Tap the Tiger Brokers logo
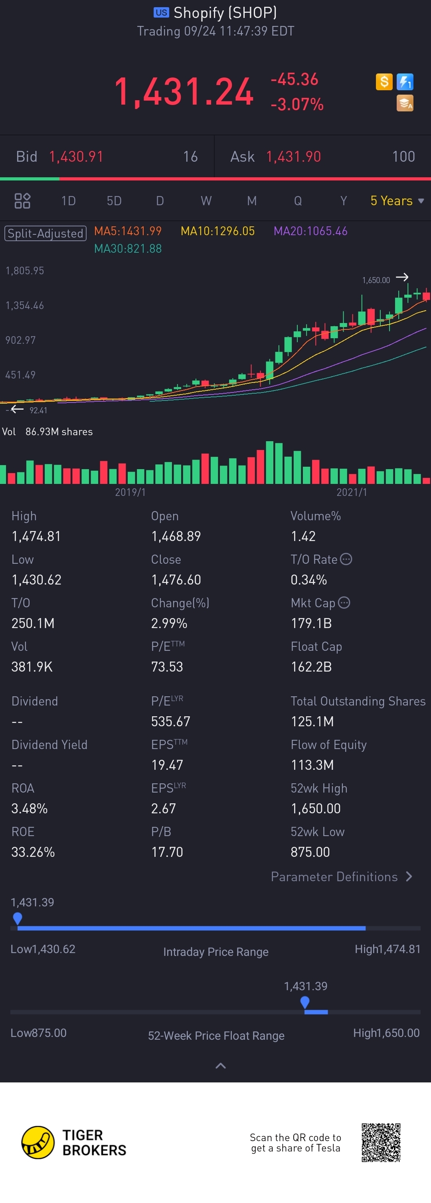 (74, 1142)
